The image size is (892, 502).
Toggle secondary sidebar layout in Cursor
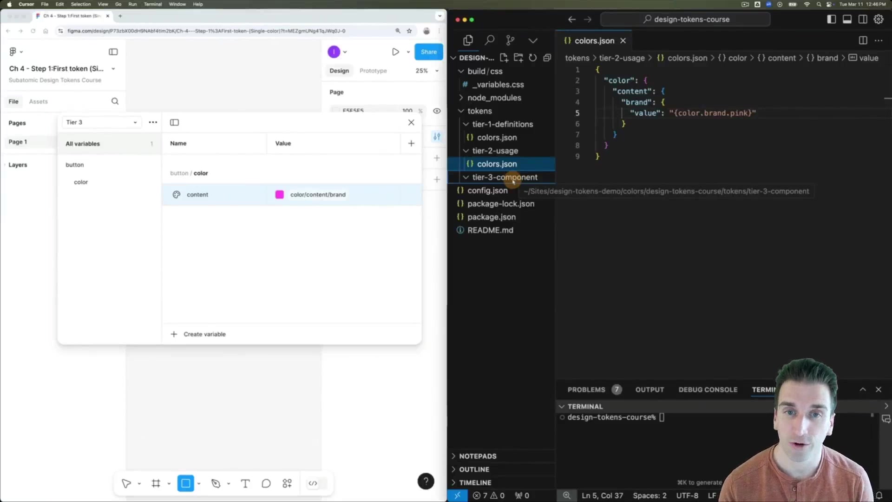point(863,19)
